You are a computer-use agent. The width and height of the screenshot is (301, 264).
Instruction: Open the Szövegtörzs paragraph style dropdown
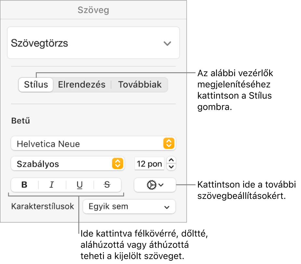[x=93, y=43]
